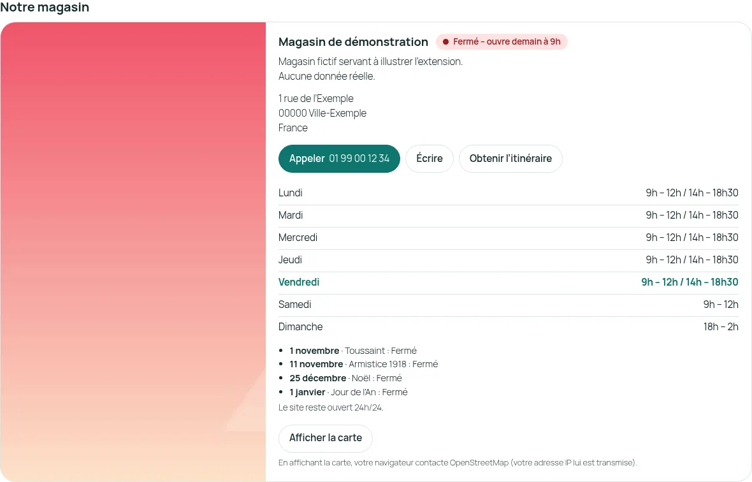Click Samedi's hours '9h – 12h'
The height and width of the screenshot is (482, 752).
pos(721,305)
